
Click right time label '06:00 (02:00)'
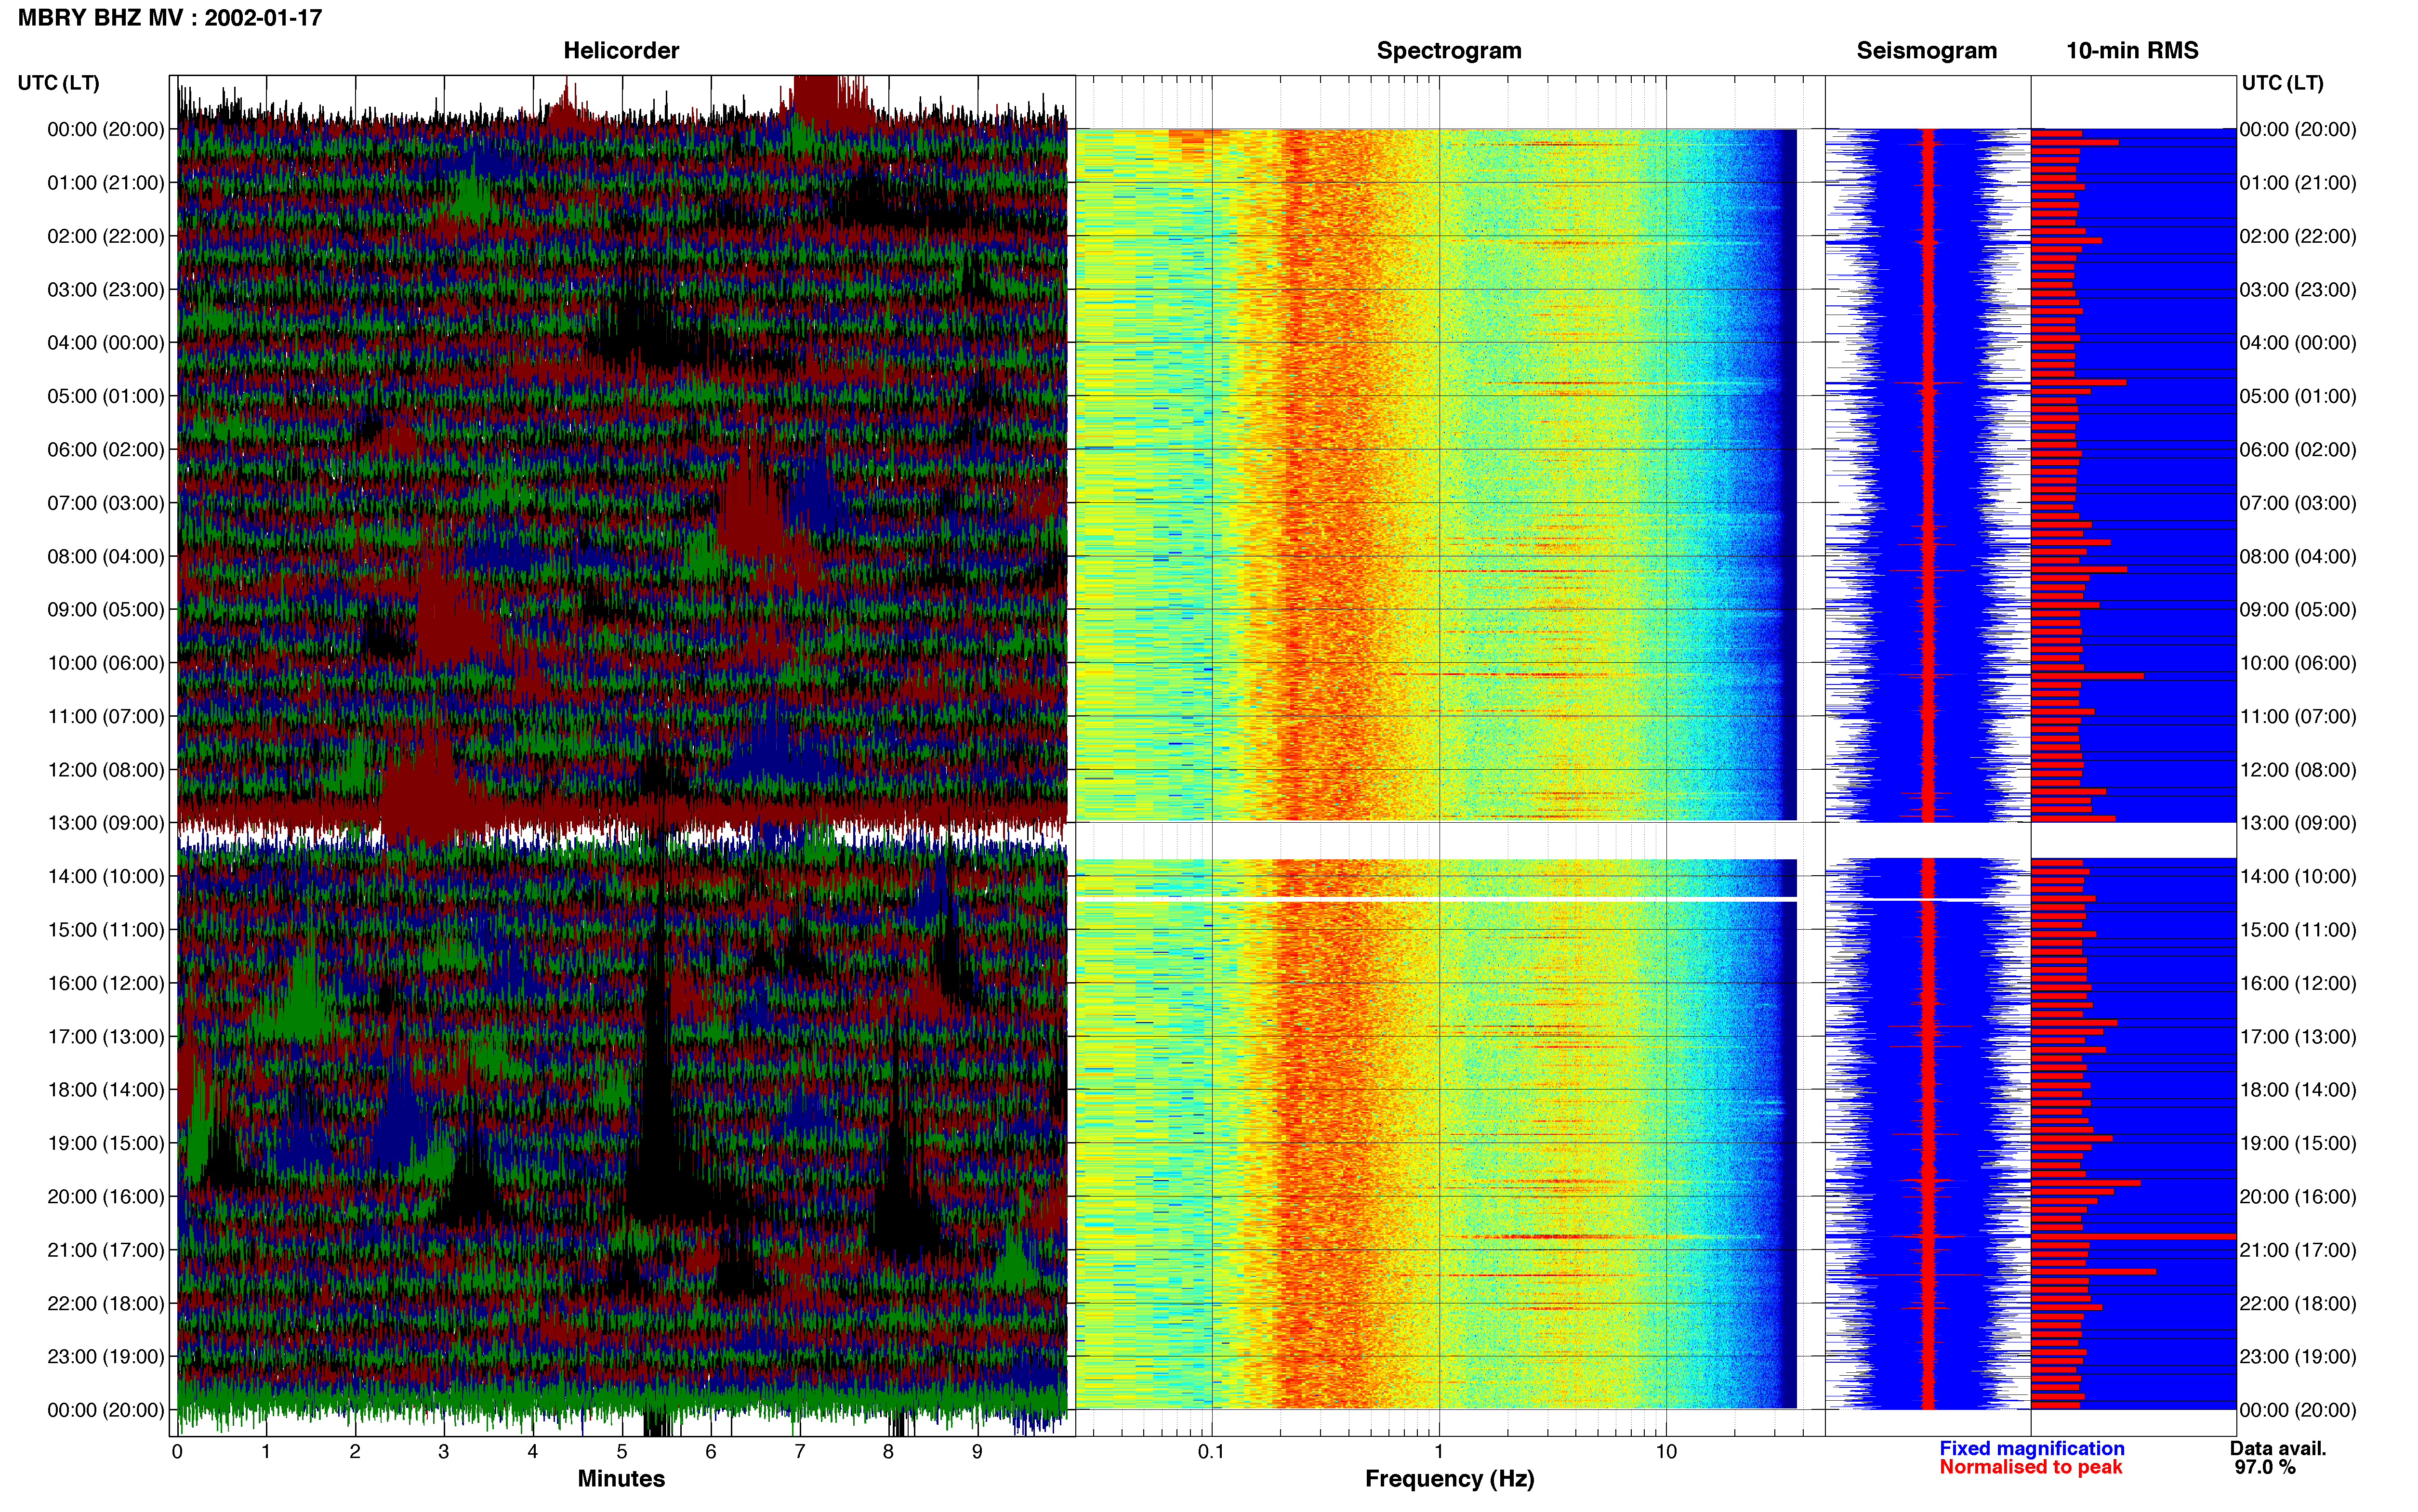[2298, 449]
